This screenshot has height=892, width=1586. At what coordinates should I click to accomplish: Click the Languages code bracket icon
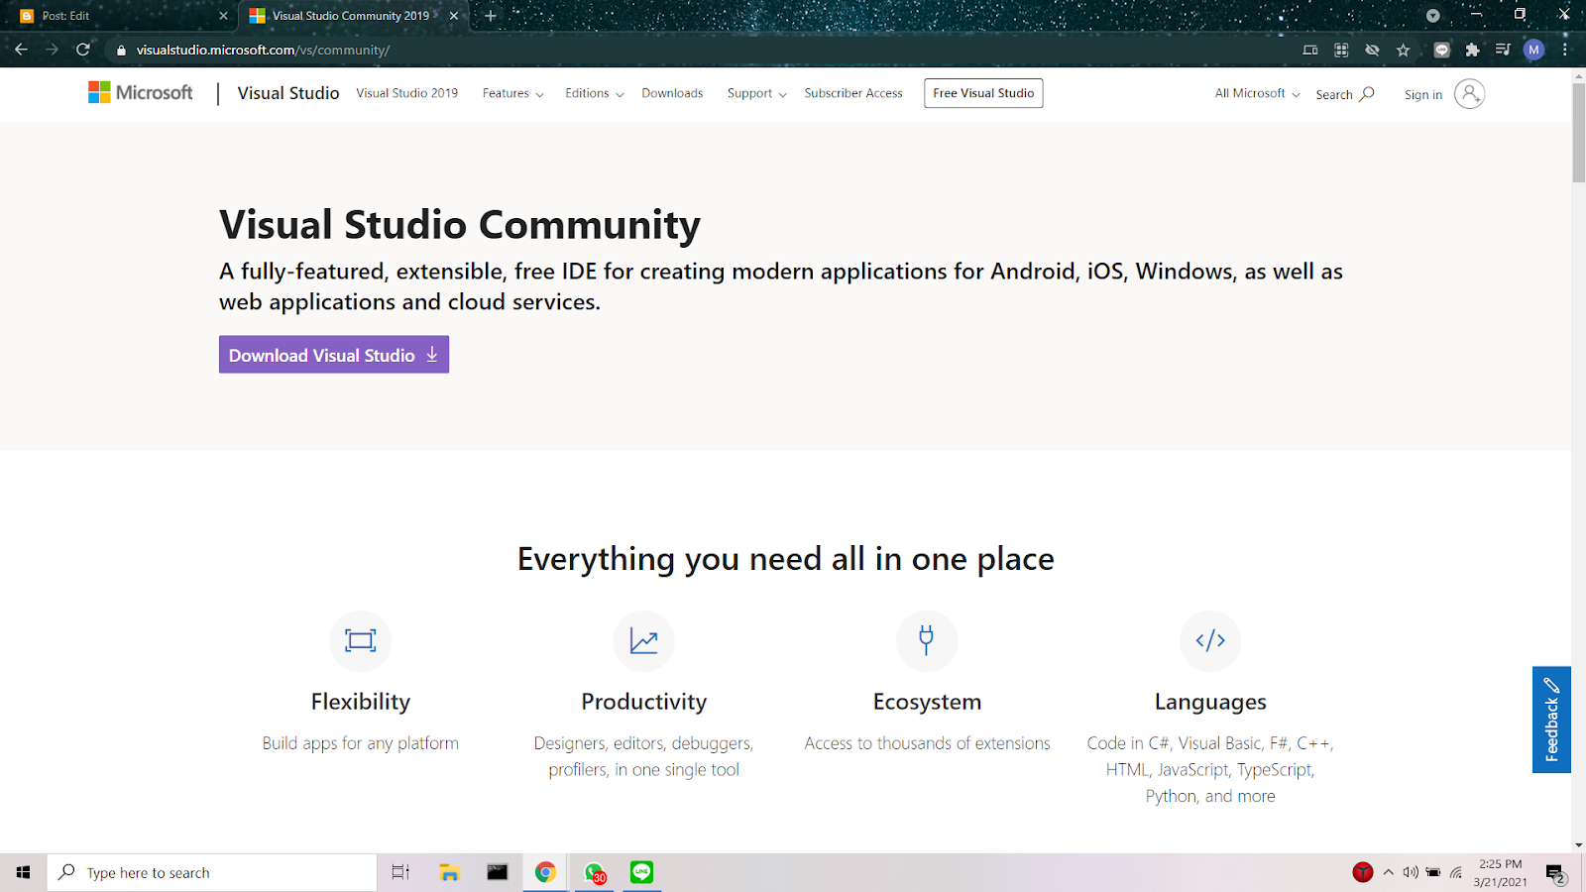tap(1210, 640)
